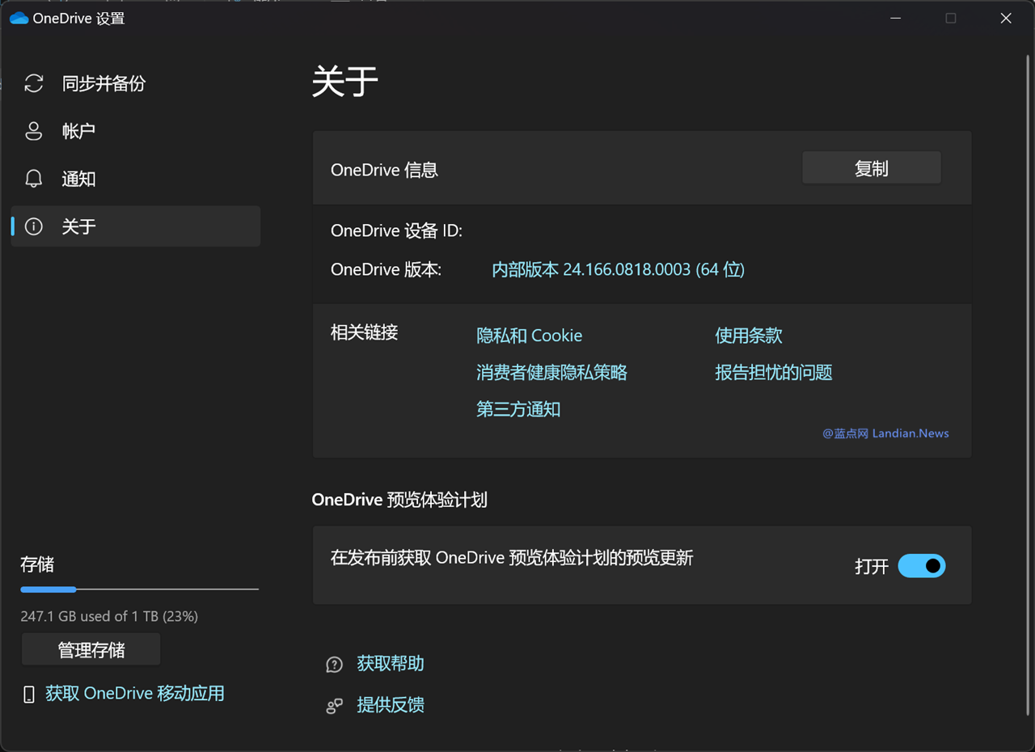The image size is (1035, 752).
Task: Minimize the OneDrive 设置 window
Action: pyautogui.click(x=896, y=18)
